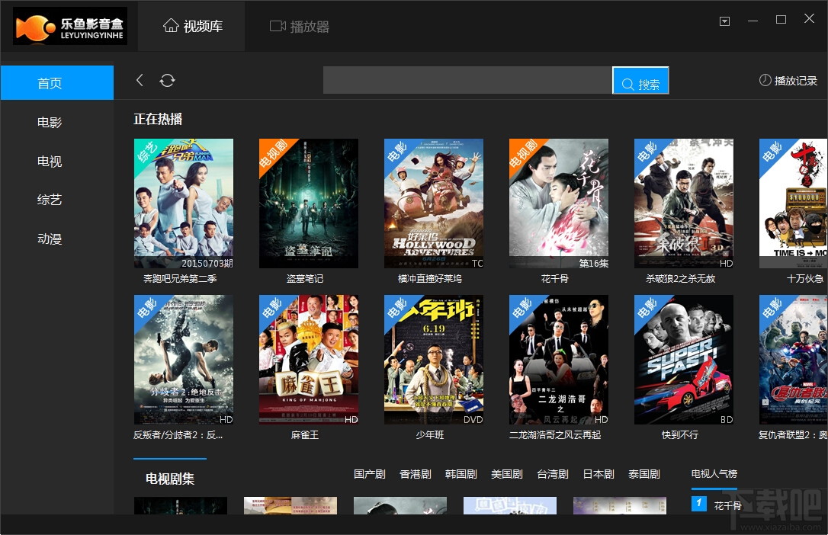The width and height of the screenshot is (828, 535).
Task: Filter TV series by 泰国剧
Action: [644, 474]
